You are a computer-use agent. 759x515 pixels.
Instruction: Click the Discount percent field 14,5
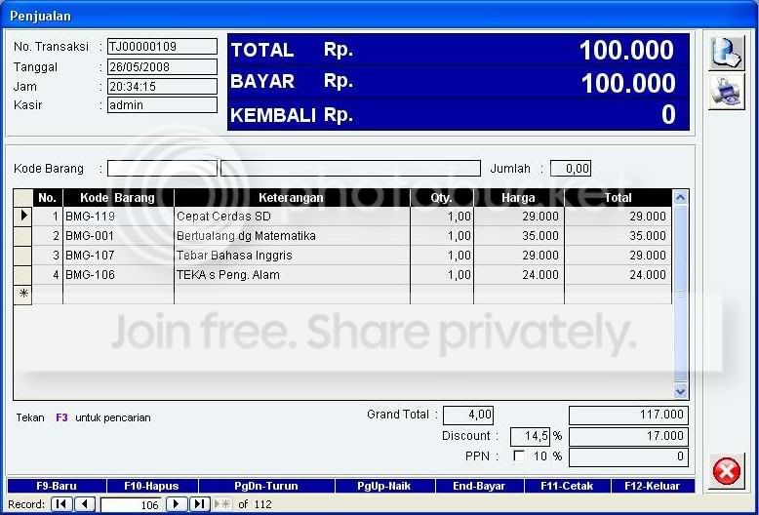(x=530, y=437)
